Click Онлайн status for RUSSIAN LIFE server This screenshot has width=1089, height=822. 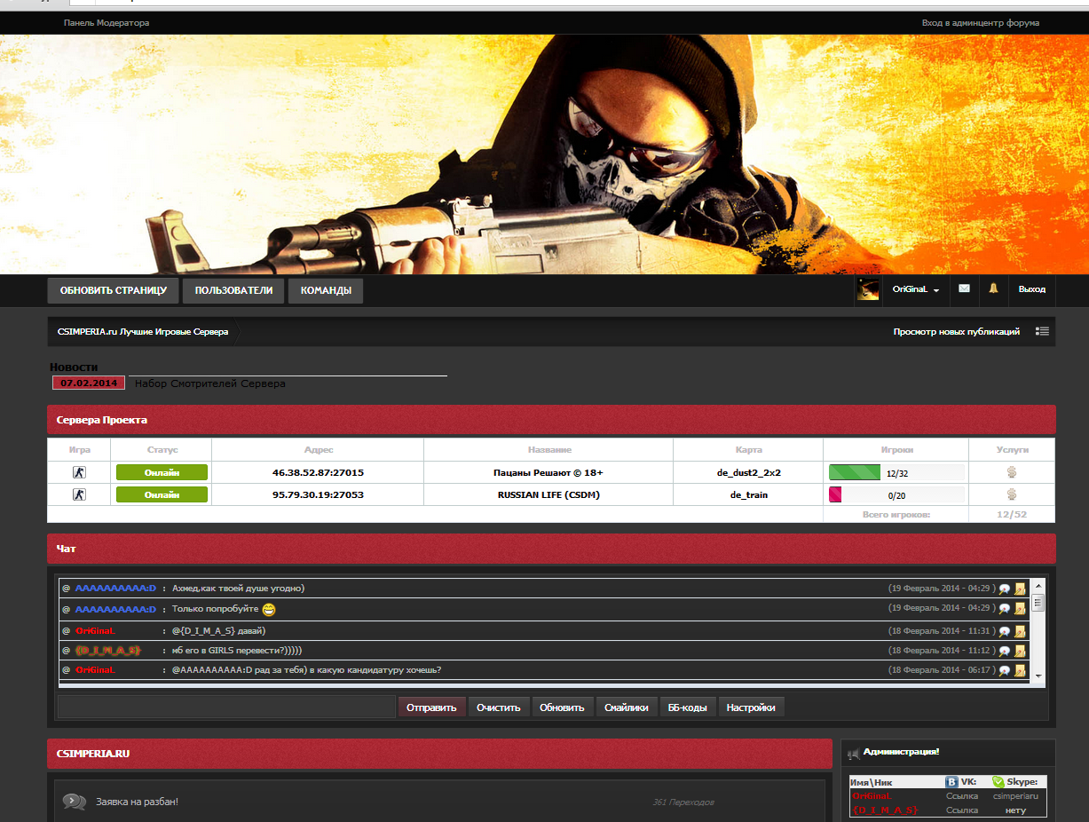tap(162, 494)
